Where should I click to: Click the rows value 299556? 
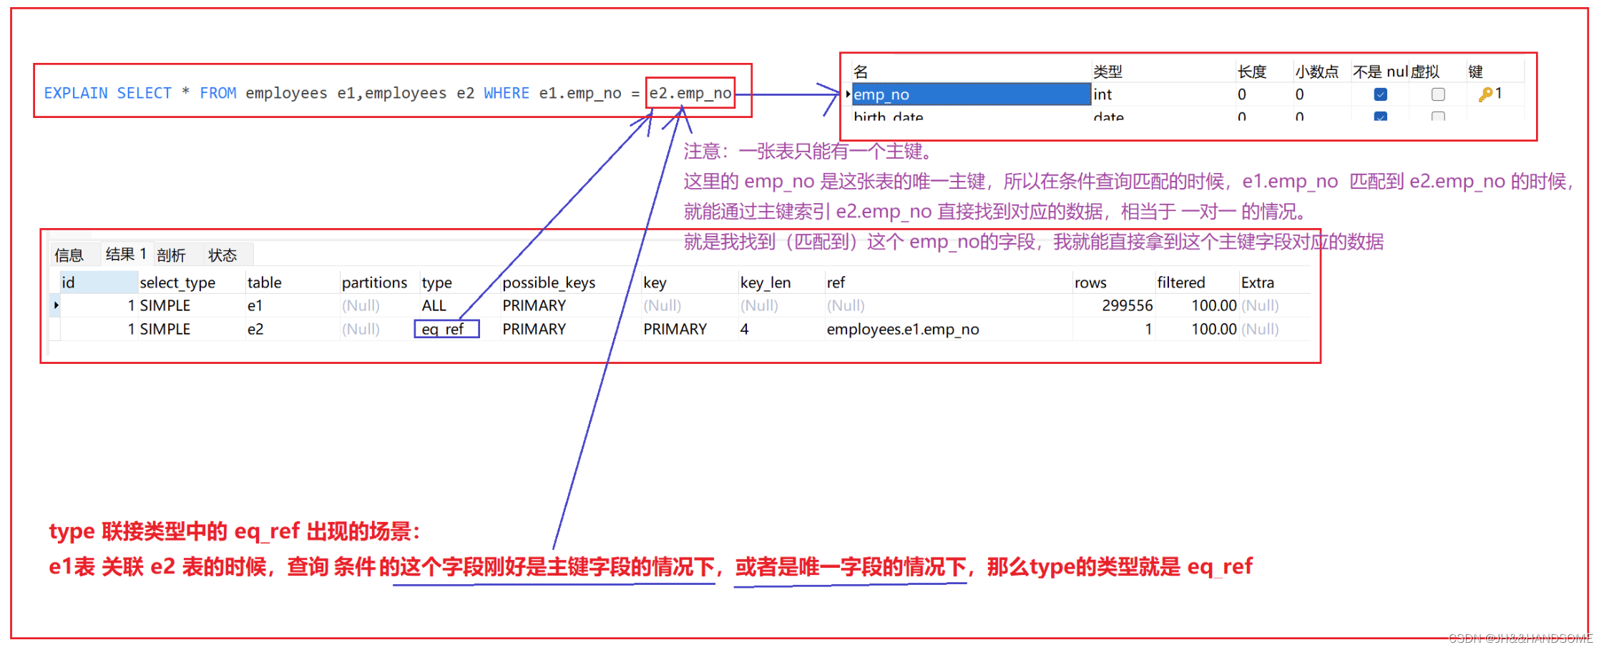pos(1127,305)
